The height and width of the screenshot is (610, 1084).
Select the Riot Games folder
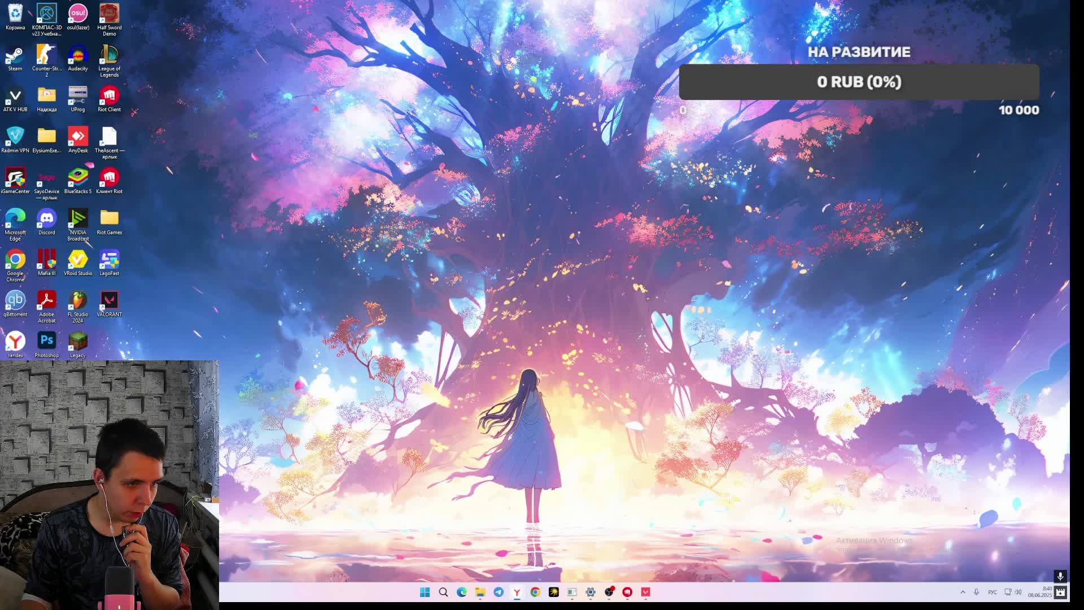[109, 222]
